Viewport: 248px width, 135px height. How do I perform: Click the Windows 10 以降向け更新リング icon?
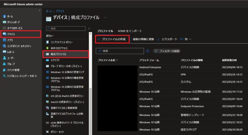(47, 72)
